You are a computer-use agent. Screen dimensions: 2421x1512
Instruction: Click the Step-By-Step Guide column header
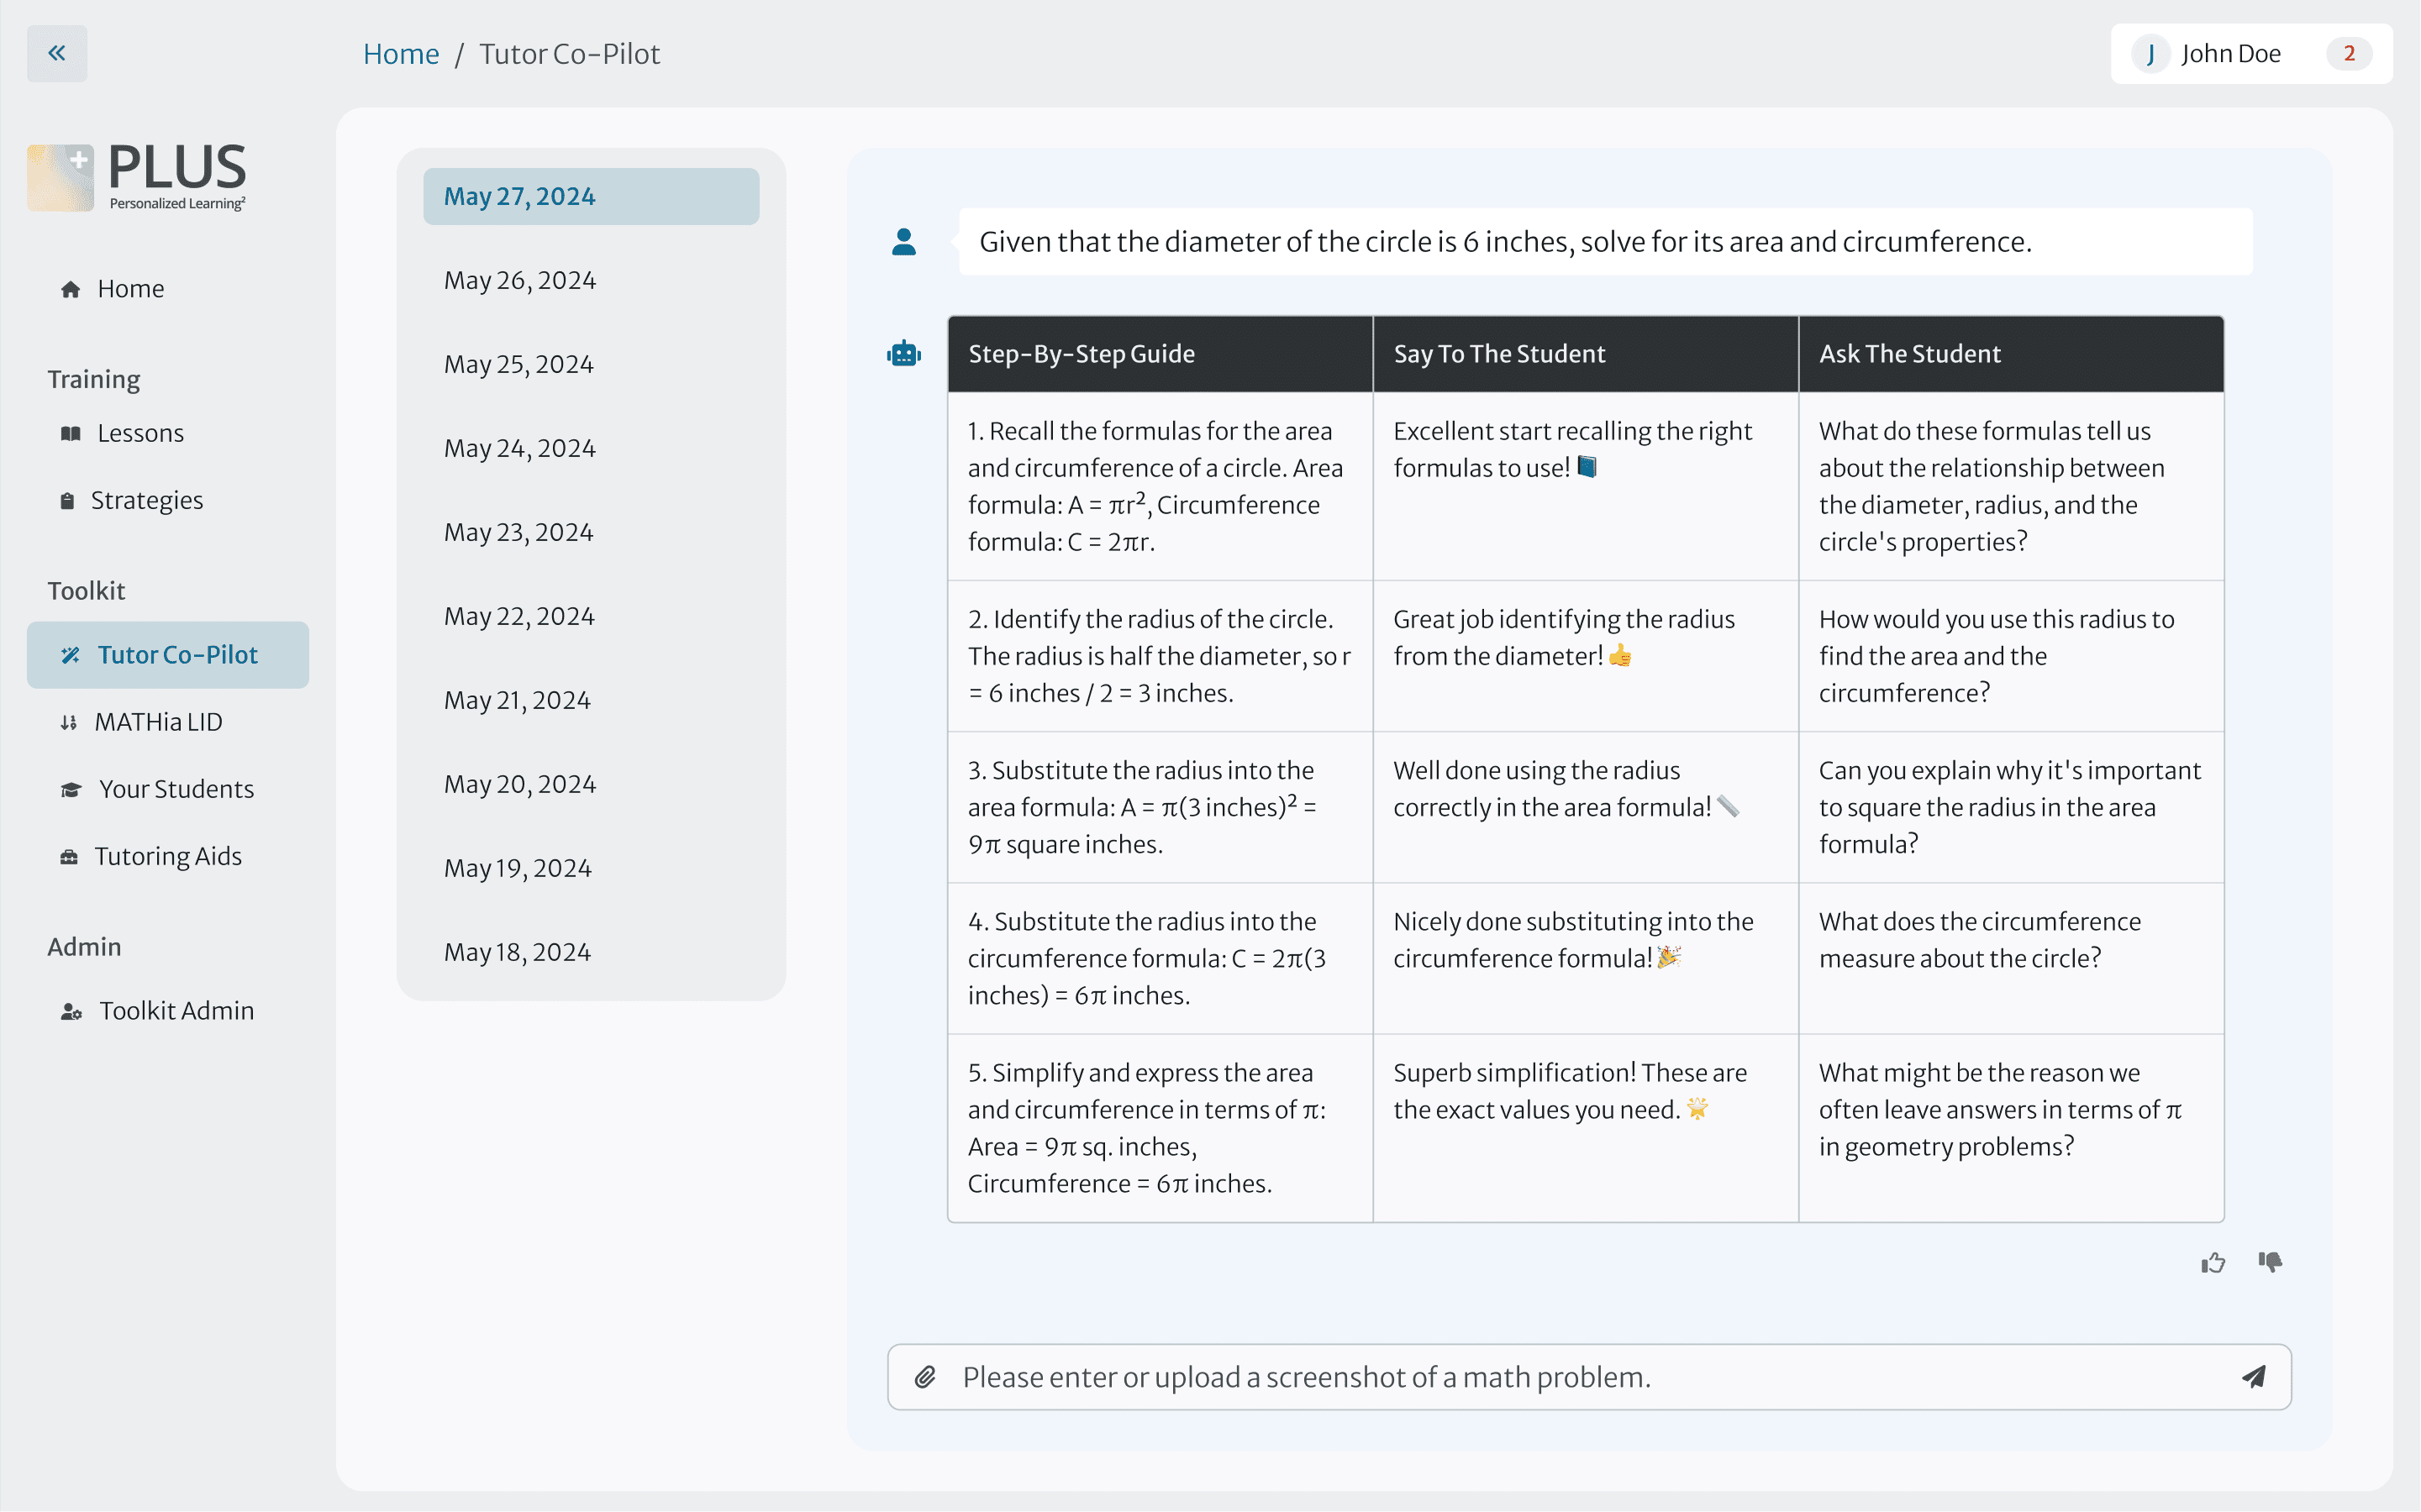coord(1160,353)
